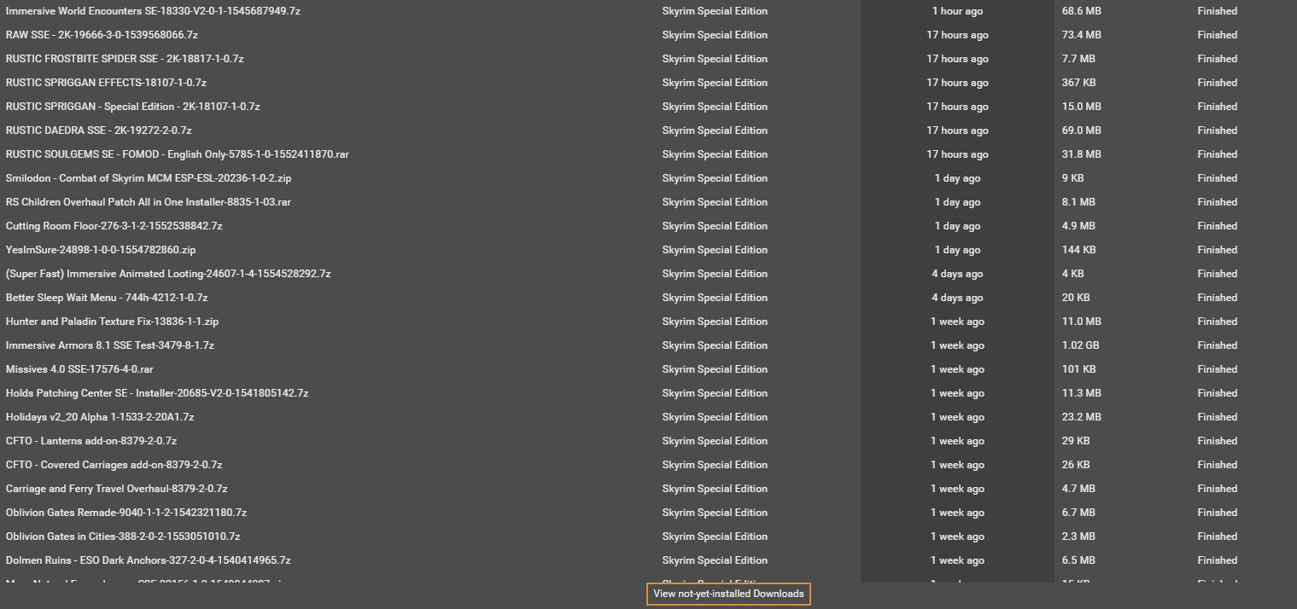Select the Cutting Room Floor download
The width and height of the screenshot is (1297, 609).
coord(114,226)
